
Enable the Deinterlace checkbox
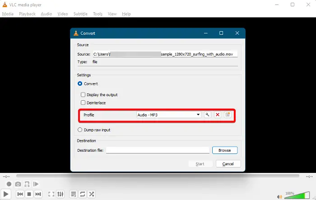click(x=83, y=102)
